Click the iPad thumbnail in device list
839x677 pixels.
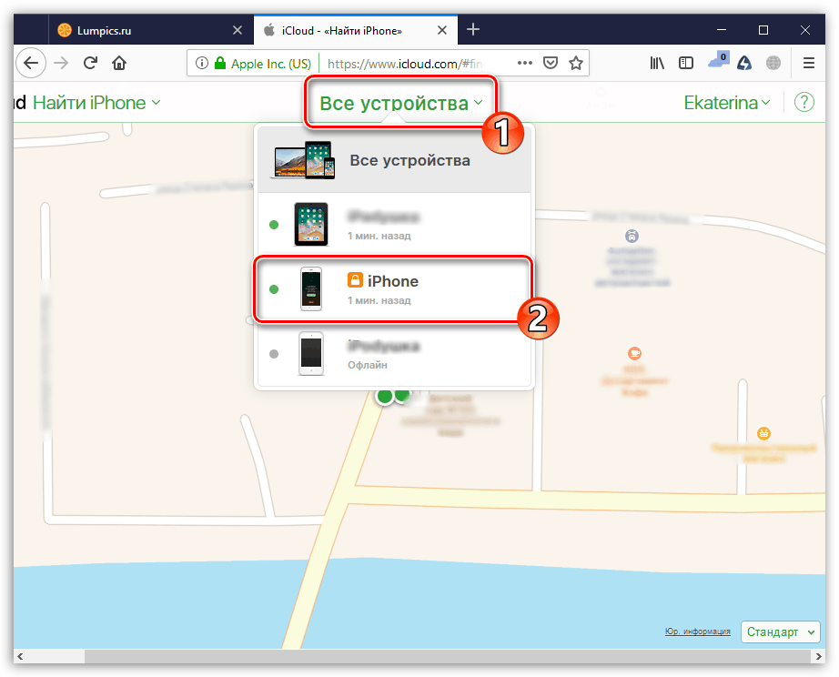pyautogui.click(x=311, y=224)
